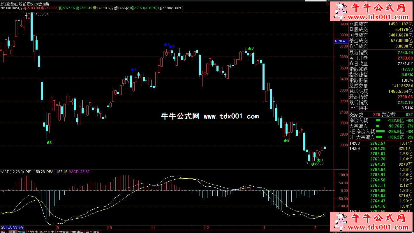This screenshot has width=414, height=233.
Task: Select the SUP决策 template tab
Action: pyautogui.click(x=77, y=232)
